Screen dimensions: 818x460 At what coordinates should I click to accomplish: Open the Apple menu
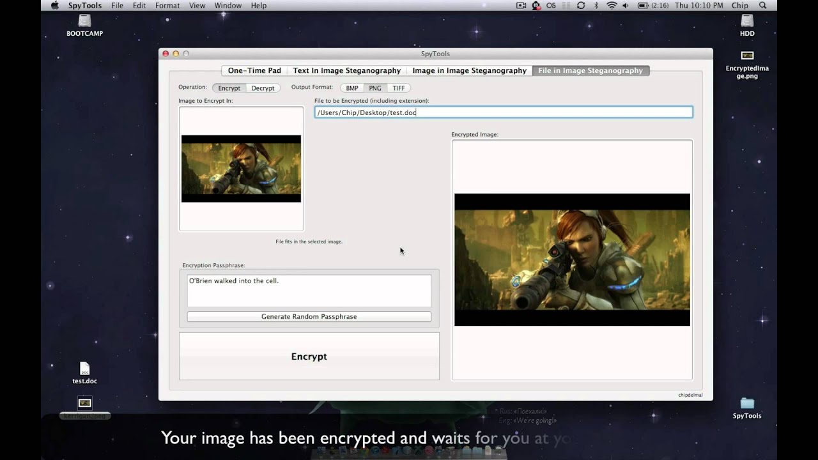[x=54, y=5]
